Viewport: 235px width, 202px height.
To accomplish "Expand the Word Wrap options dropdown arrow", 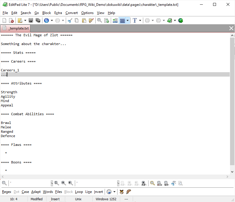I will click(128, 20).
